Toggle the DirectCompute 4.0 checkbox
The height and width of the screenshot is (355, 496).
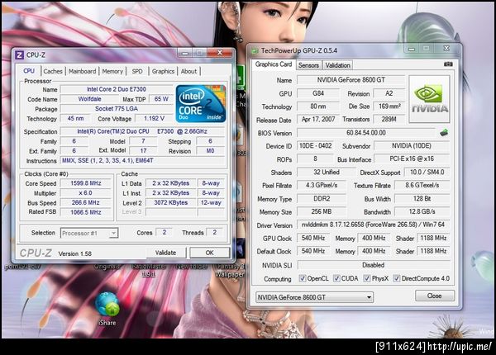396,278
